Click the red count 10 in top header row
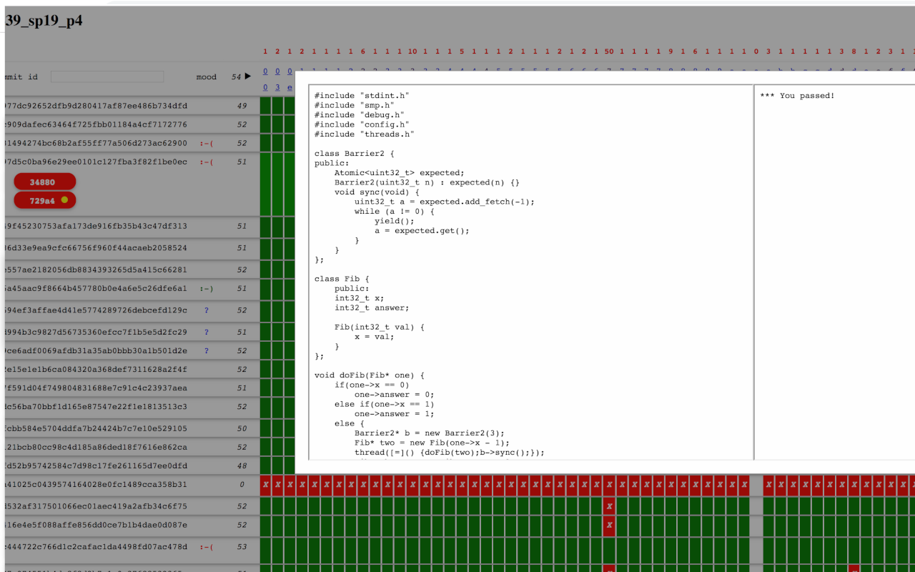This screenshot has width=915, height=572. pos(412,51)
